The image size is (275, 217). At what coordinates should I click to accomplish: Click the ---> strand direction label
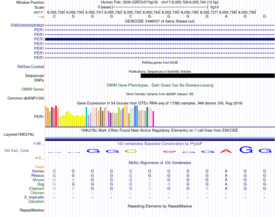(x=41, y=17)
